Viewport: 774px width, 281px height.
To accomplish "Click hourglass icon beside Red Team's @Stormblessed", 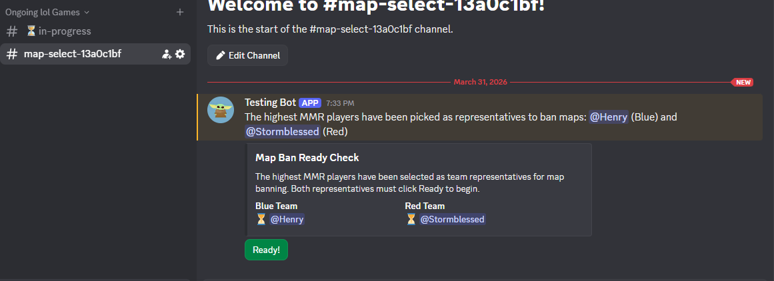I will tap(411, 219).
